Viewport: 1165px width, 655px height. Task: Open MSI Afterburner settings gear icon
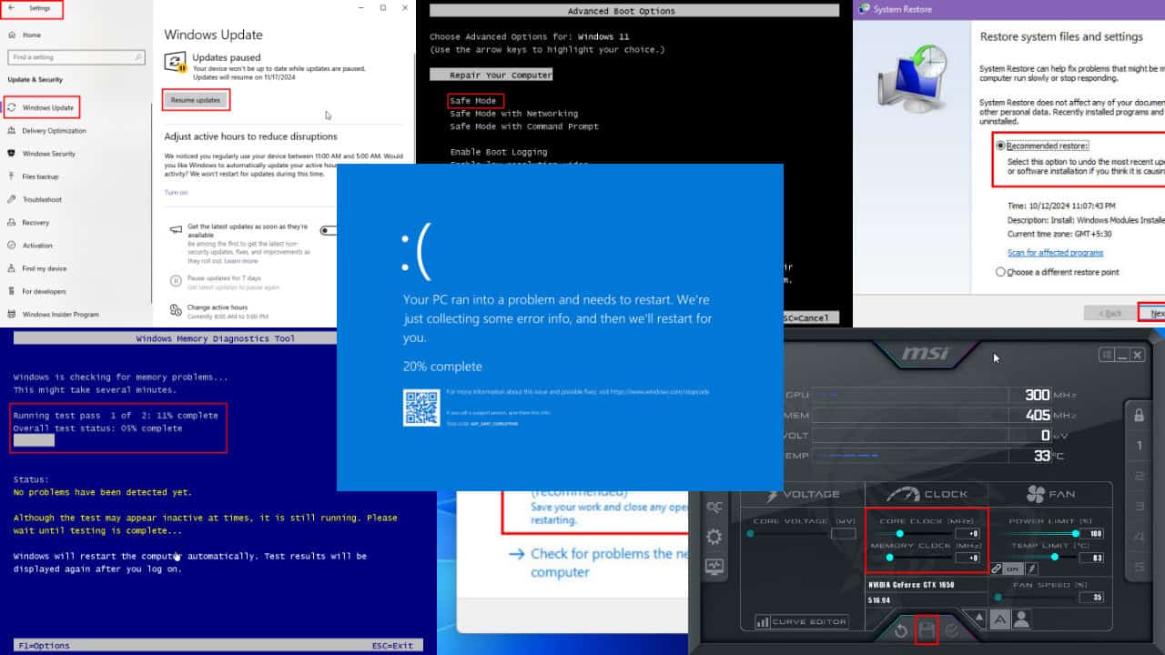[714, 537]
